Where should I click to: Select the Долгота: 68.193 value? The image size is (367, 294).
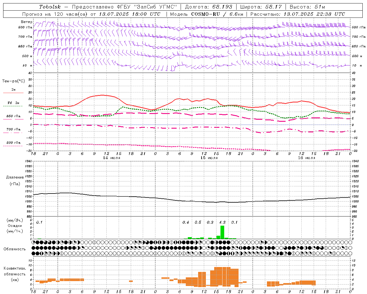208,7
